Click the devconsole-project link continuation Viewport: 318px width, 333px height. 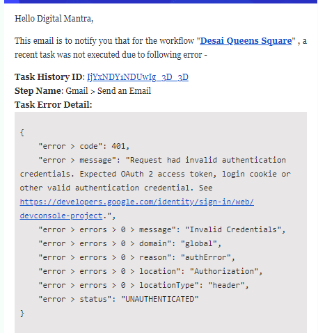point(61,216)
